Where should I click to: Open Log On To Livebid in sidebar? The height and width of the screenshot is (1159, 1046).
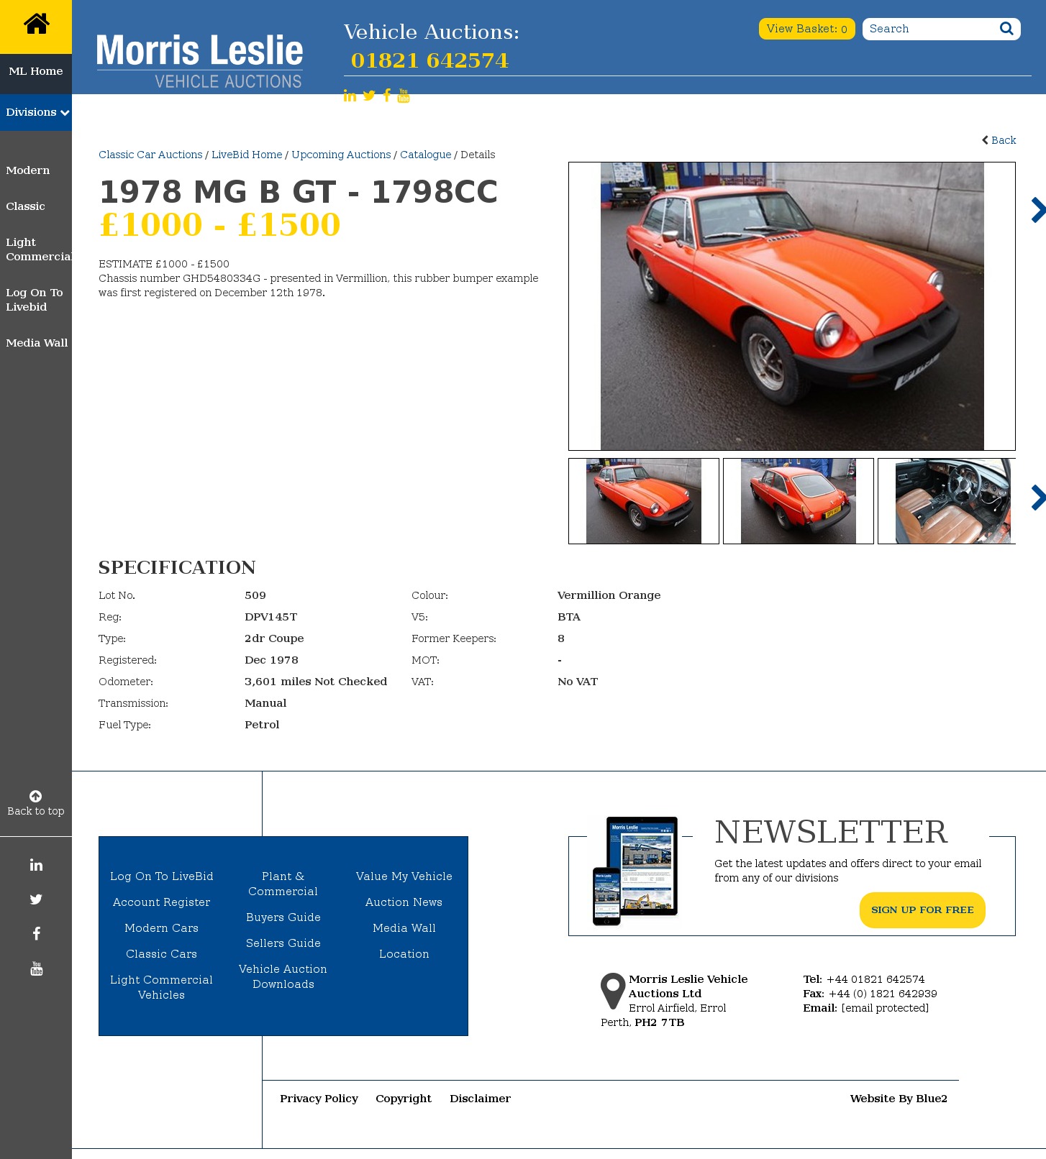pos(35,300)
